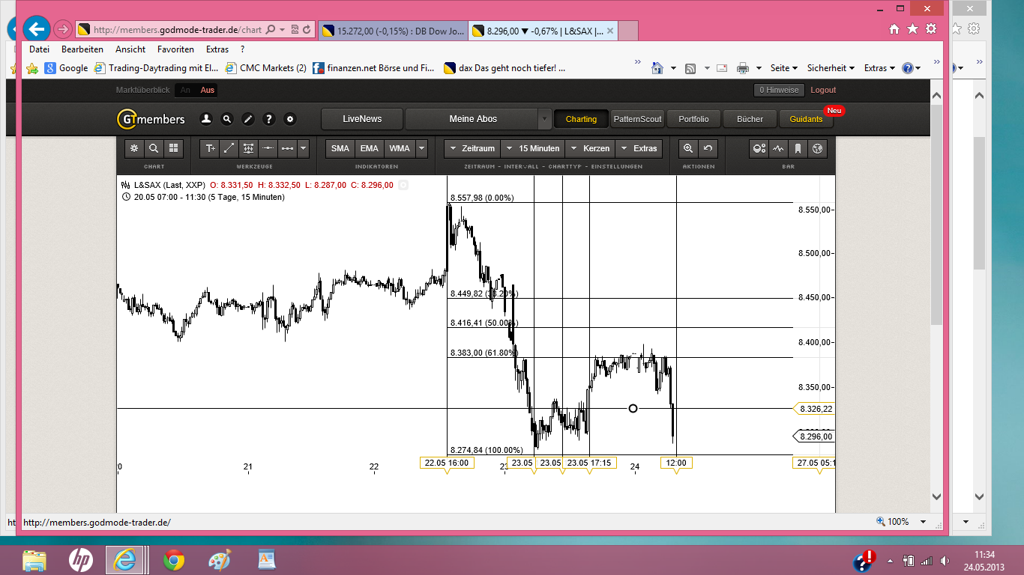Click the first BAR group icon
Screen dimensions: 1024x575
[x=759, y=148]
